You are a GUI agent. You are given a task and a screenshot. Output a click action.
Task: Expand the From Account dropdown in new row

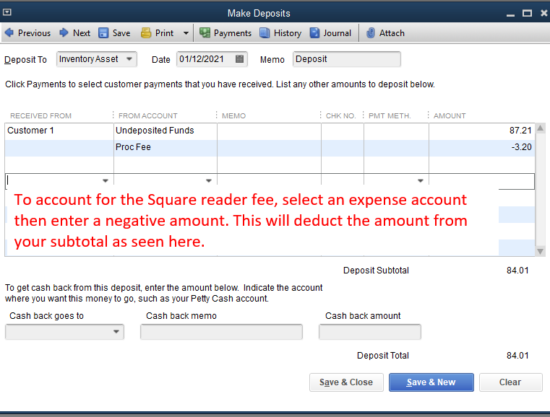(x=209, y=180)
